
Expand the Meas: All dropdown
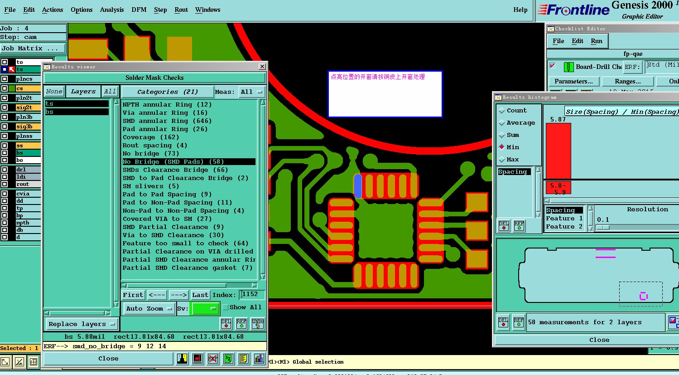[x=252, y=92]
